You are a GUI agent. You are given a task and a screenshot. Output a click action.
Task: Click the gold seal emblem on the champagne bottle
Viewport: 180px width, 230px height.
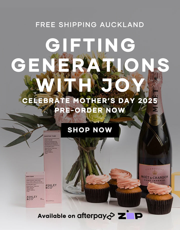(155, 120)
